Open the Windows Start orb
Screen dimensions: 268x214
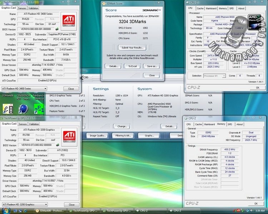[6, 210]
